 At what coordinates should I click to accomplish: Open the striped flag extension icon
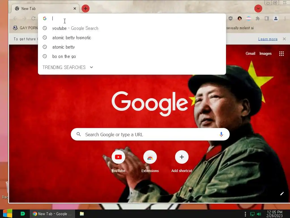pos(249,18)
